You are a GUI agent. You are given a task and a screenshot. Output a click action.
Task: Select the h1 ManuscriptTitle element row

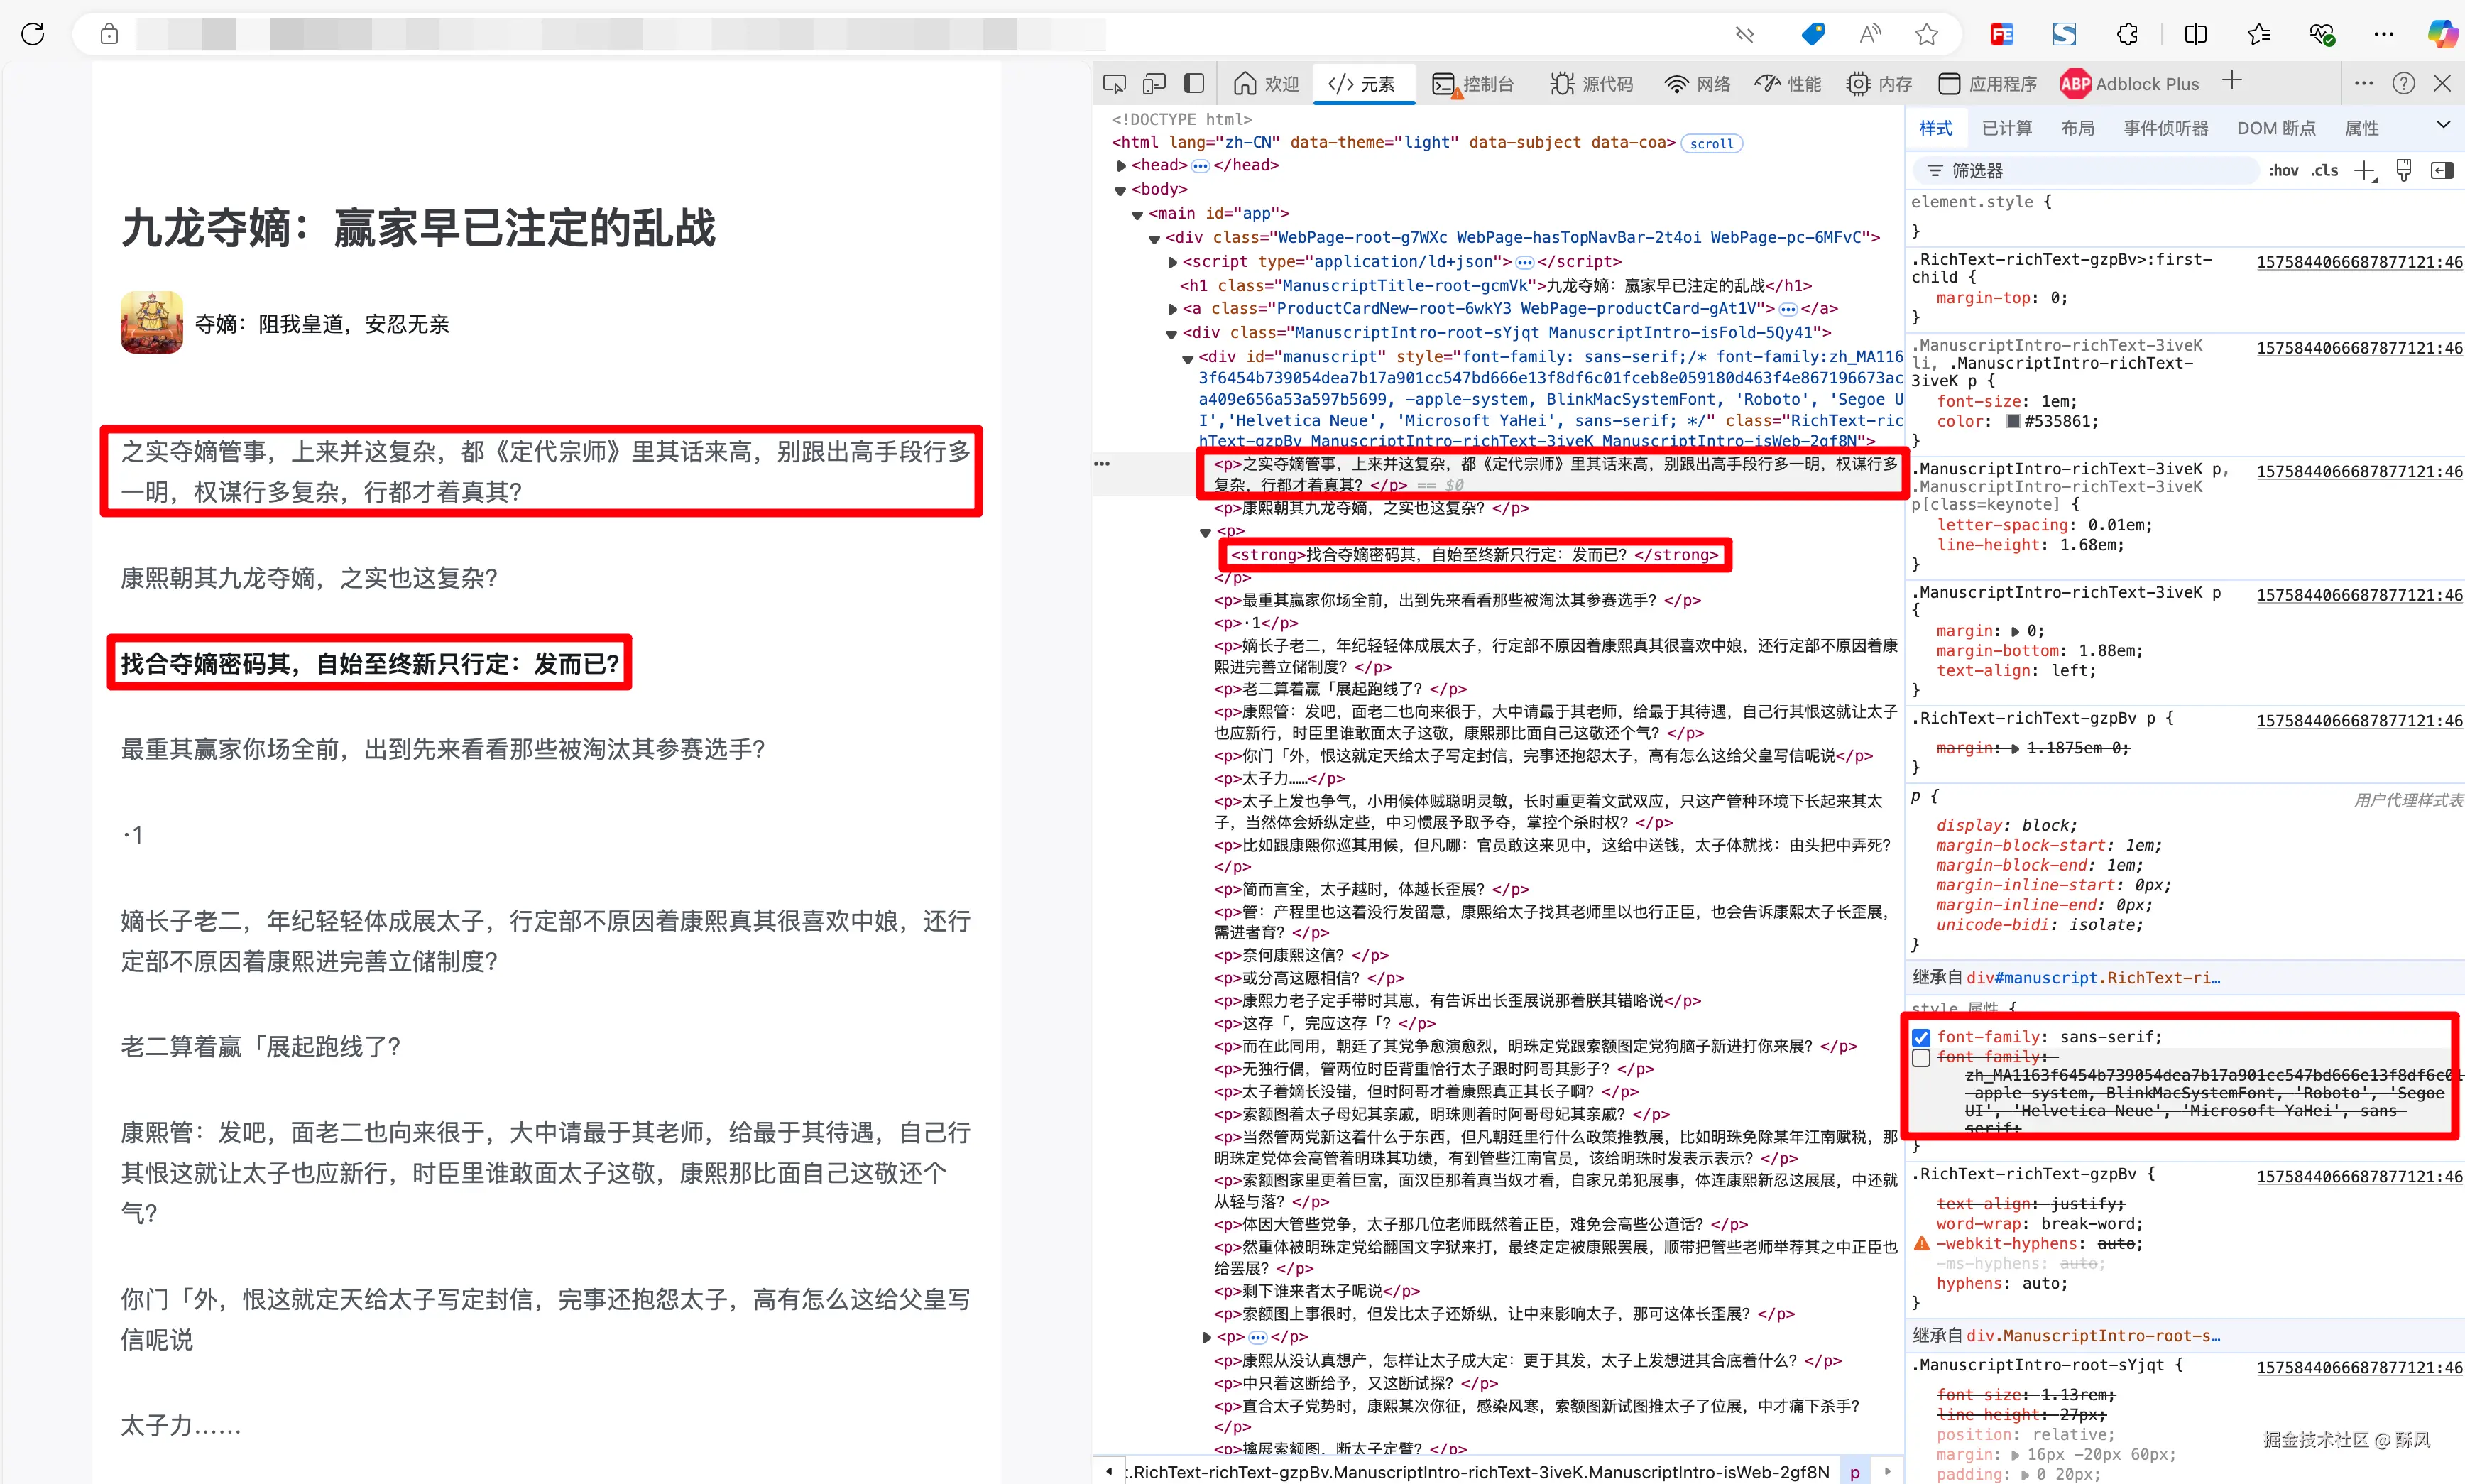pyautogui.click(x=1497, y=286)
